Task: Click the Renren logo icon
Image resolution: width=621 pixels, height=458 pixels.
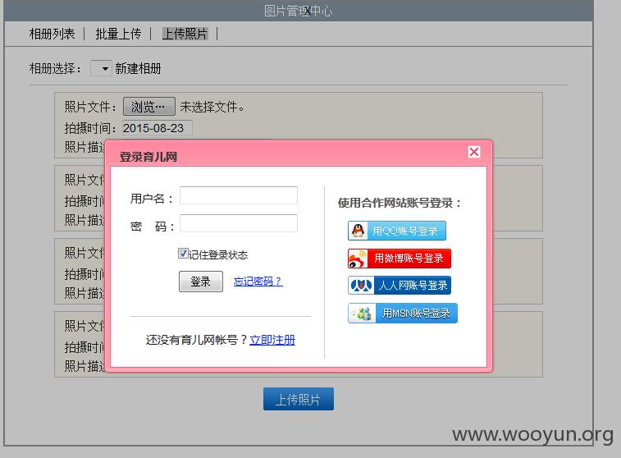Action: point(361,286)
